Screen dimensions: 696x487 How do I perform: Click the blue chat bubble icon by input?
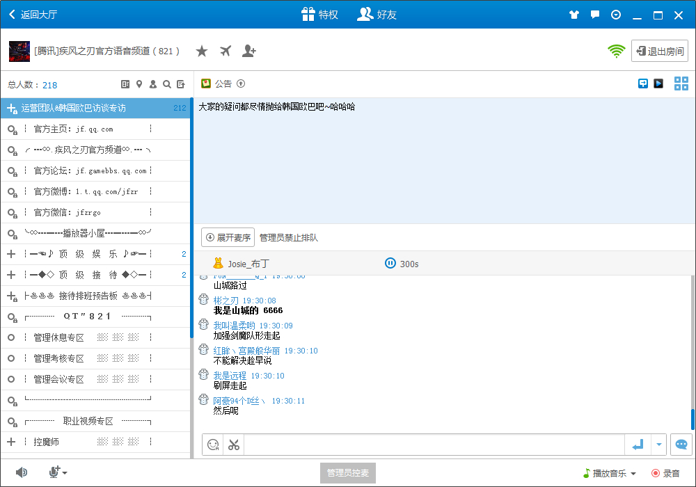point(681,445)
